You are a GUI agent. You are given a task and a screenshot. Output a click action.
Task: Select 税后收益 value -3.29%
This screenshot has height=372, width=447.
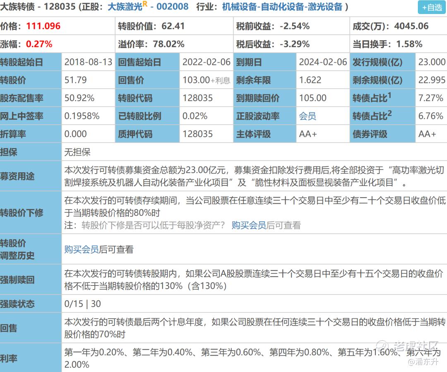click(295, 44)
